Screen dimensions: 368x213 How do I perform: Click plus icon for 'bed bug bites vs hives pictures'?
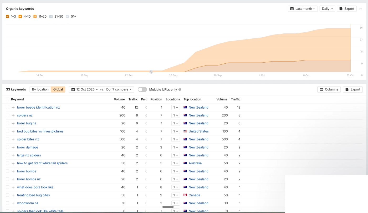click(13, 131)
